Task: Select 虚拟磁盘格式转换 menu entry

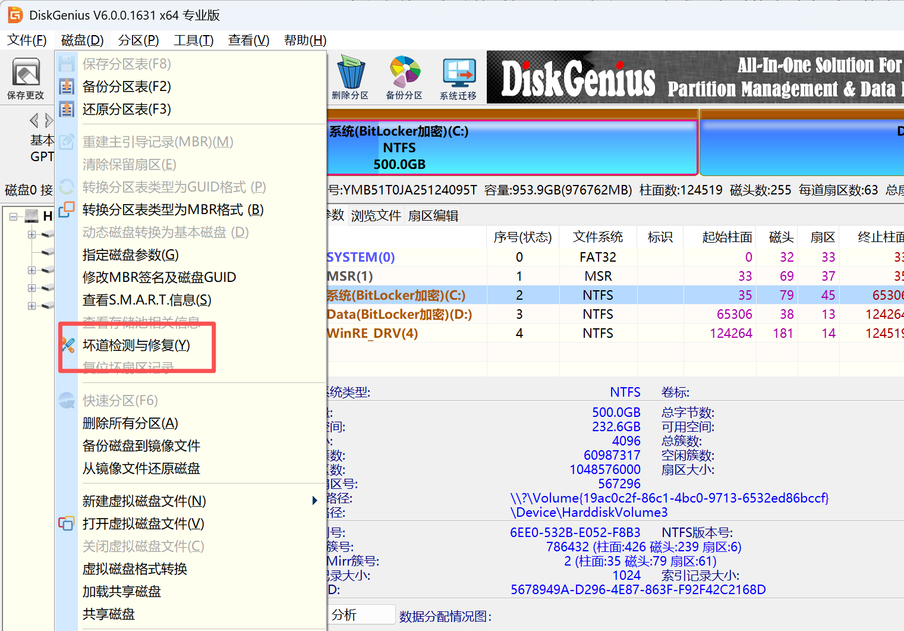Action: tap(190, 569)
